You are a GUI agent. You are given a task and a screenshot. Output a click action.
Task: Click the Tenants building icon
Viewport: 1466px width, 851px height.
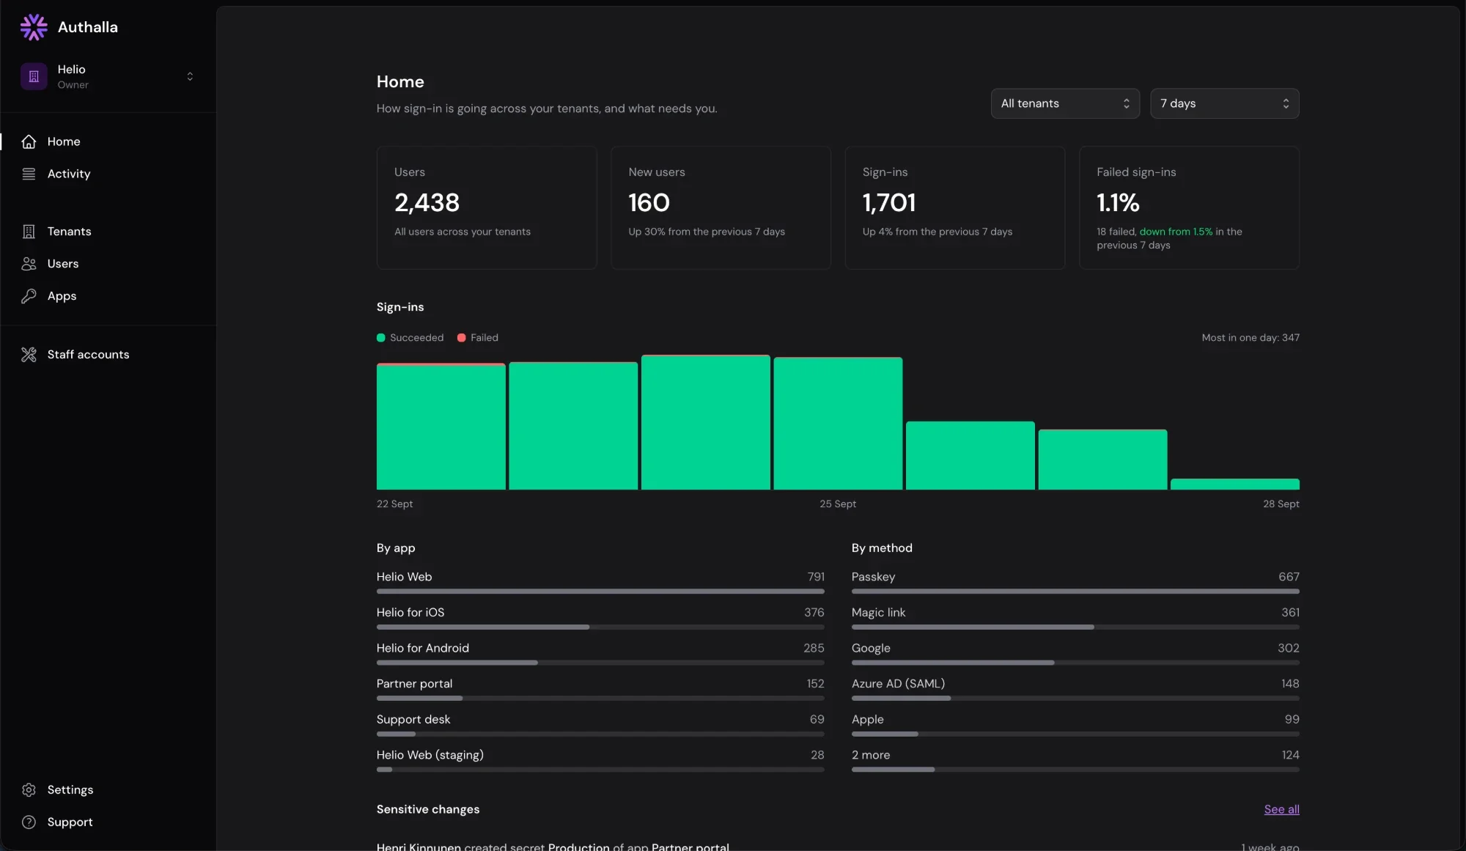(29, 232)
